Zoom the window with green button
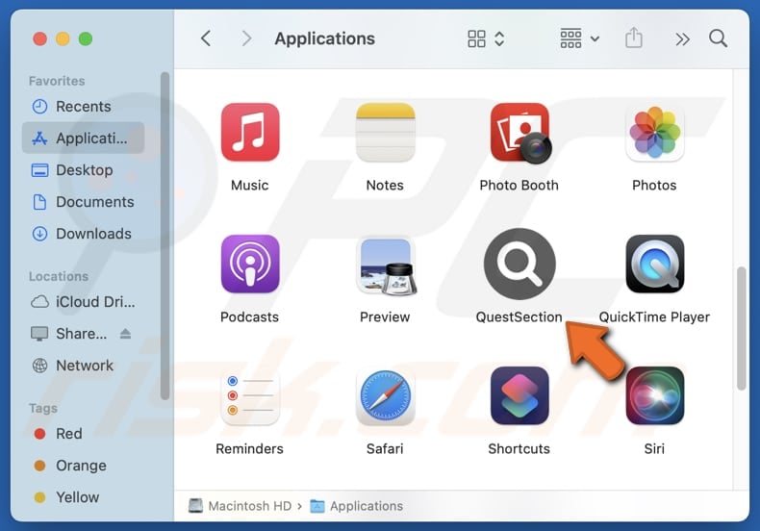The height and width of the screenshot is (531, 760). coord(86,38)
